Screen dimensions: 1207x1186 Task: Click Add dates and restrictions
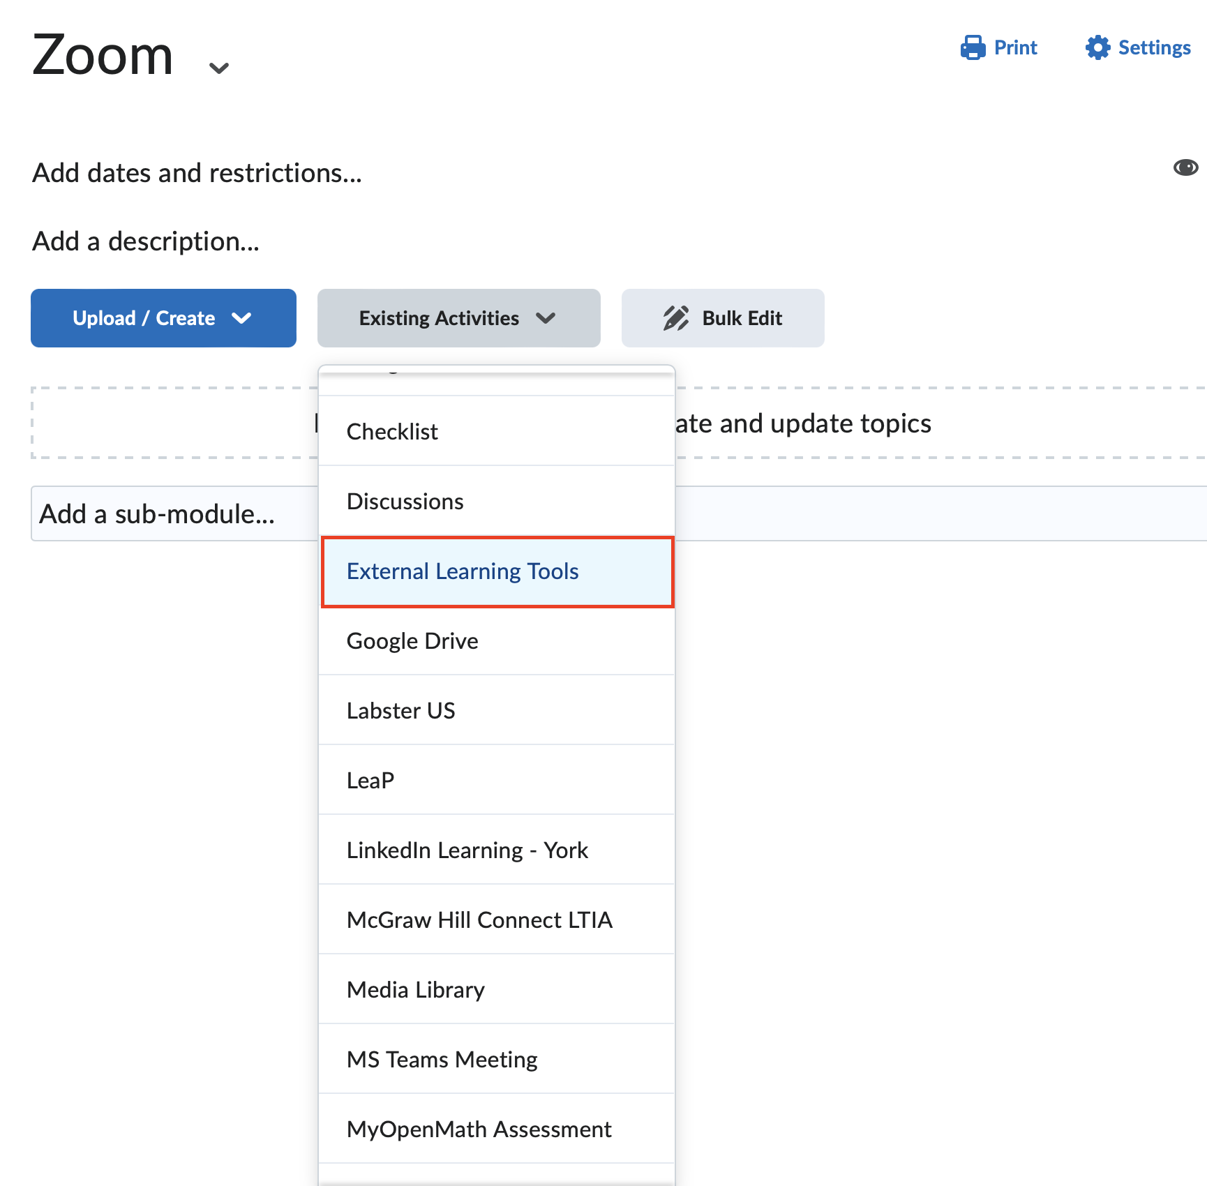point(197,173)
